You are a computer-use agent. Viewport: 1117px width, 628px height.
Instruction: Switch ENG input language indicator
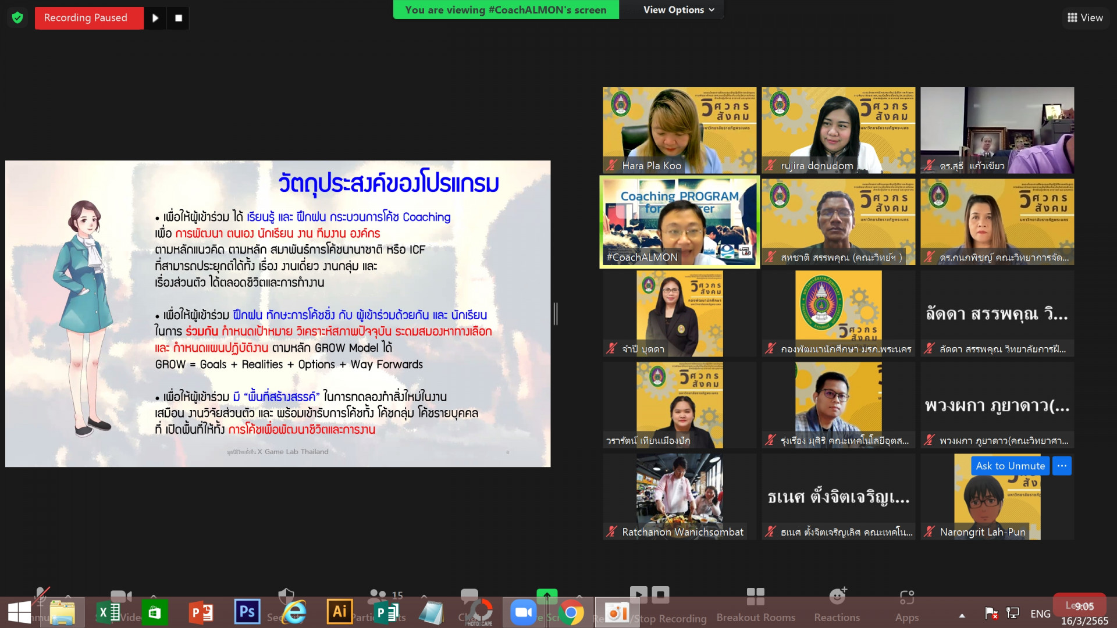click(x=1040, y=613)
